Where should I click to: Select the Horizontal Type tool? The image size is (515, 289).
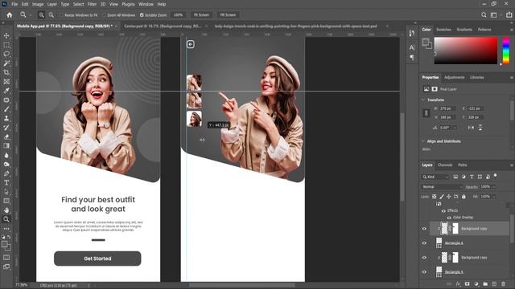(6, 182)
